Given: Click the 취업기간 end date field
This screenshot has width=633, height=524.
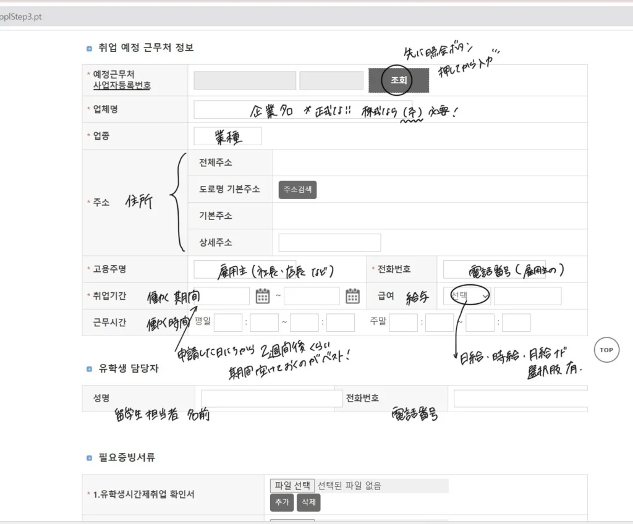Looking at the screenshot, I should (x=312, y=296).
